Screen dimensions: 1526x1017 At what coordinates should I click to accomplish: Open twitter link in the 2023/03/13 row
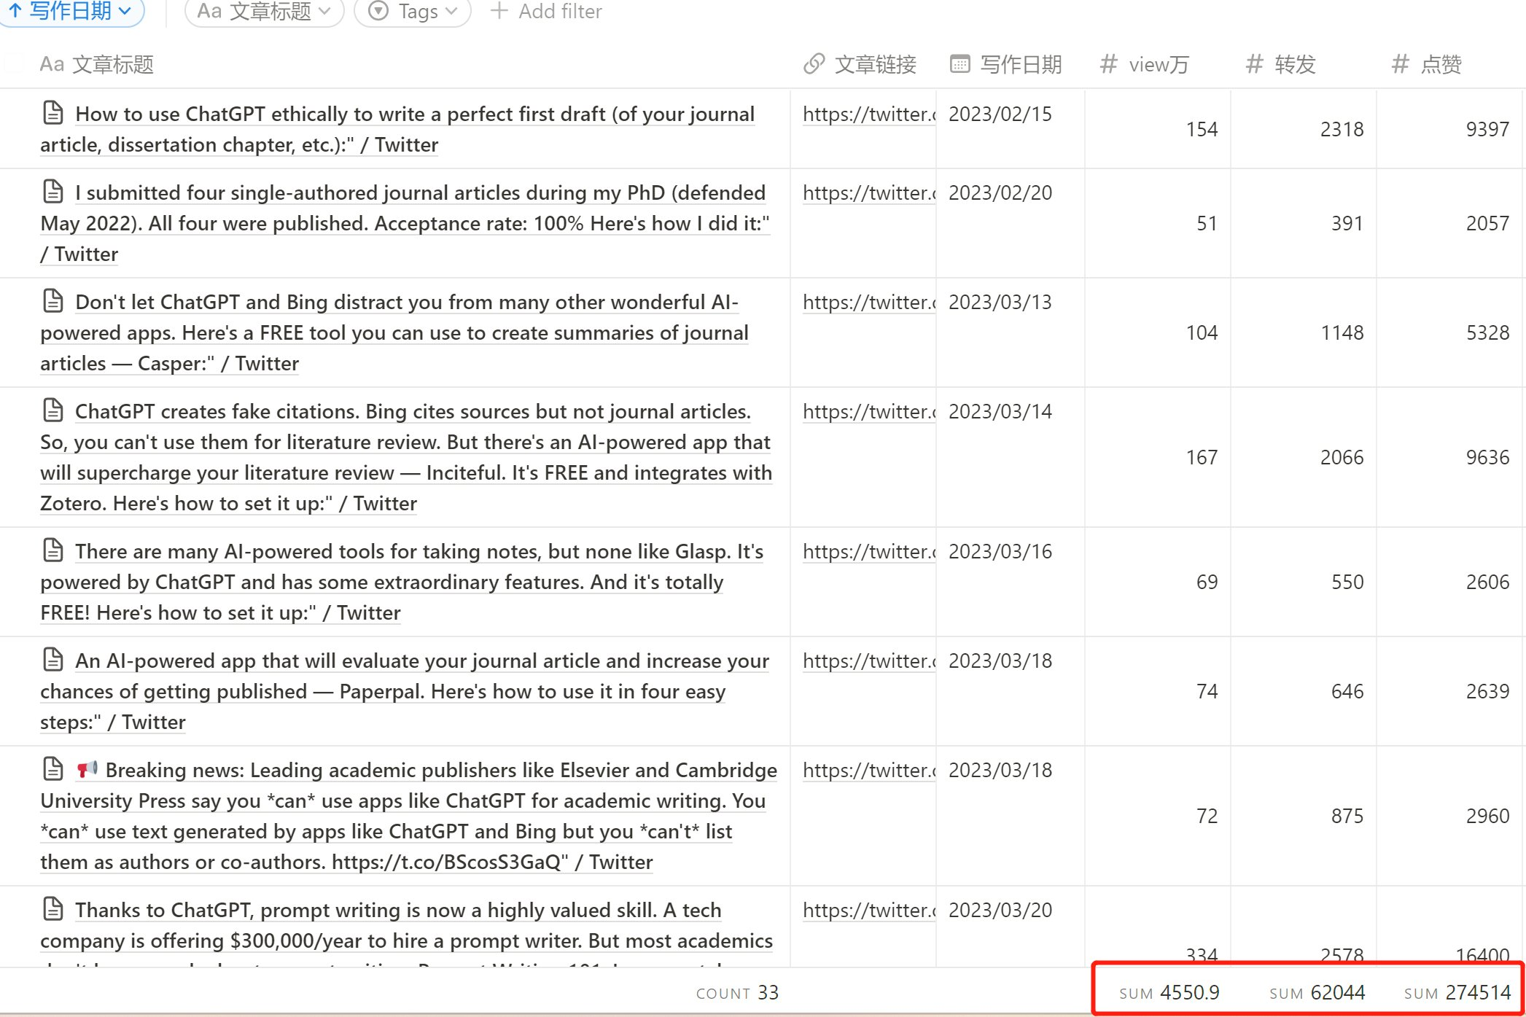pyautogui.click(x=868, y=302)
